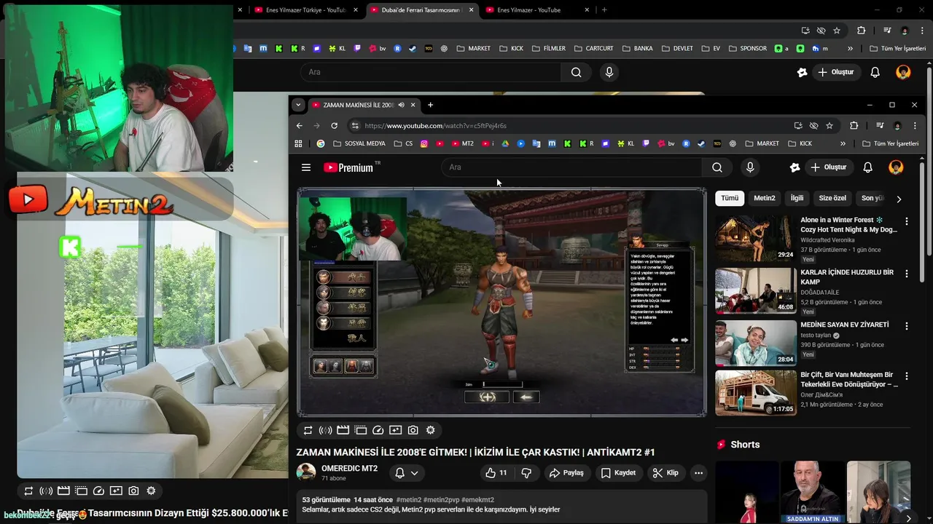This screenshot has height=524, width=933.
Task: Start voice search in front YouTube window
Action: coord(750,167)
